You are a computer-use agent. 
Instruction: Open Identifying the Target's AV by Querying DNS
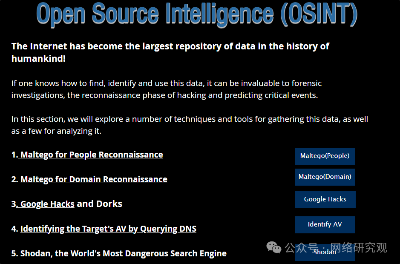[109, 229]
